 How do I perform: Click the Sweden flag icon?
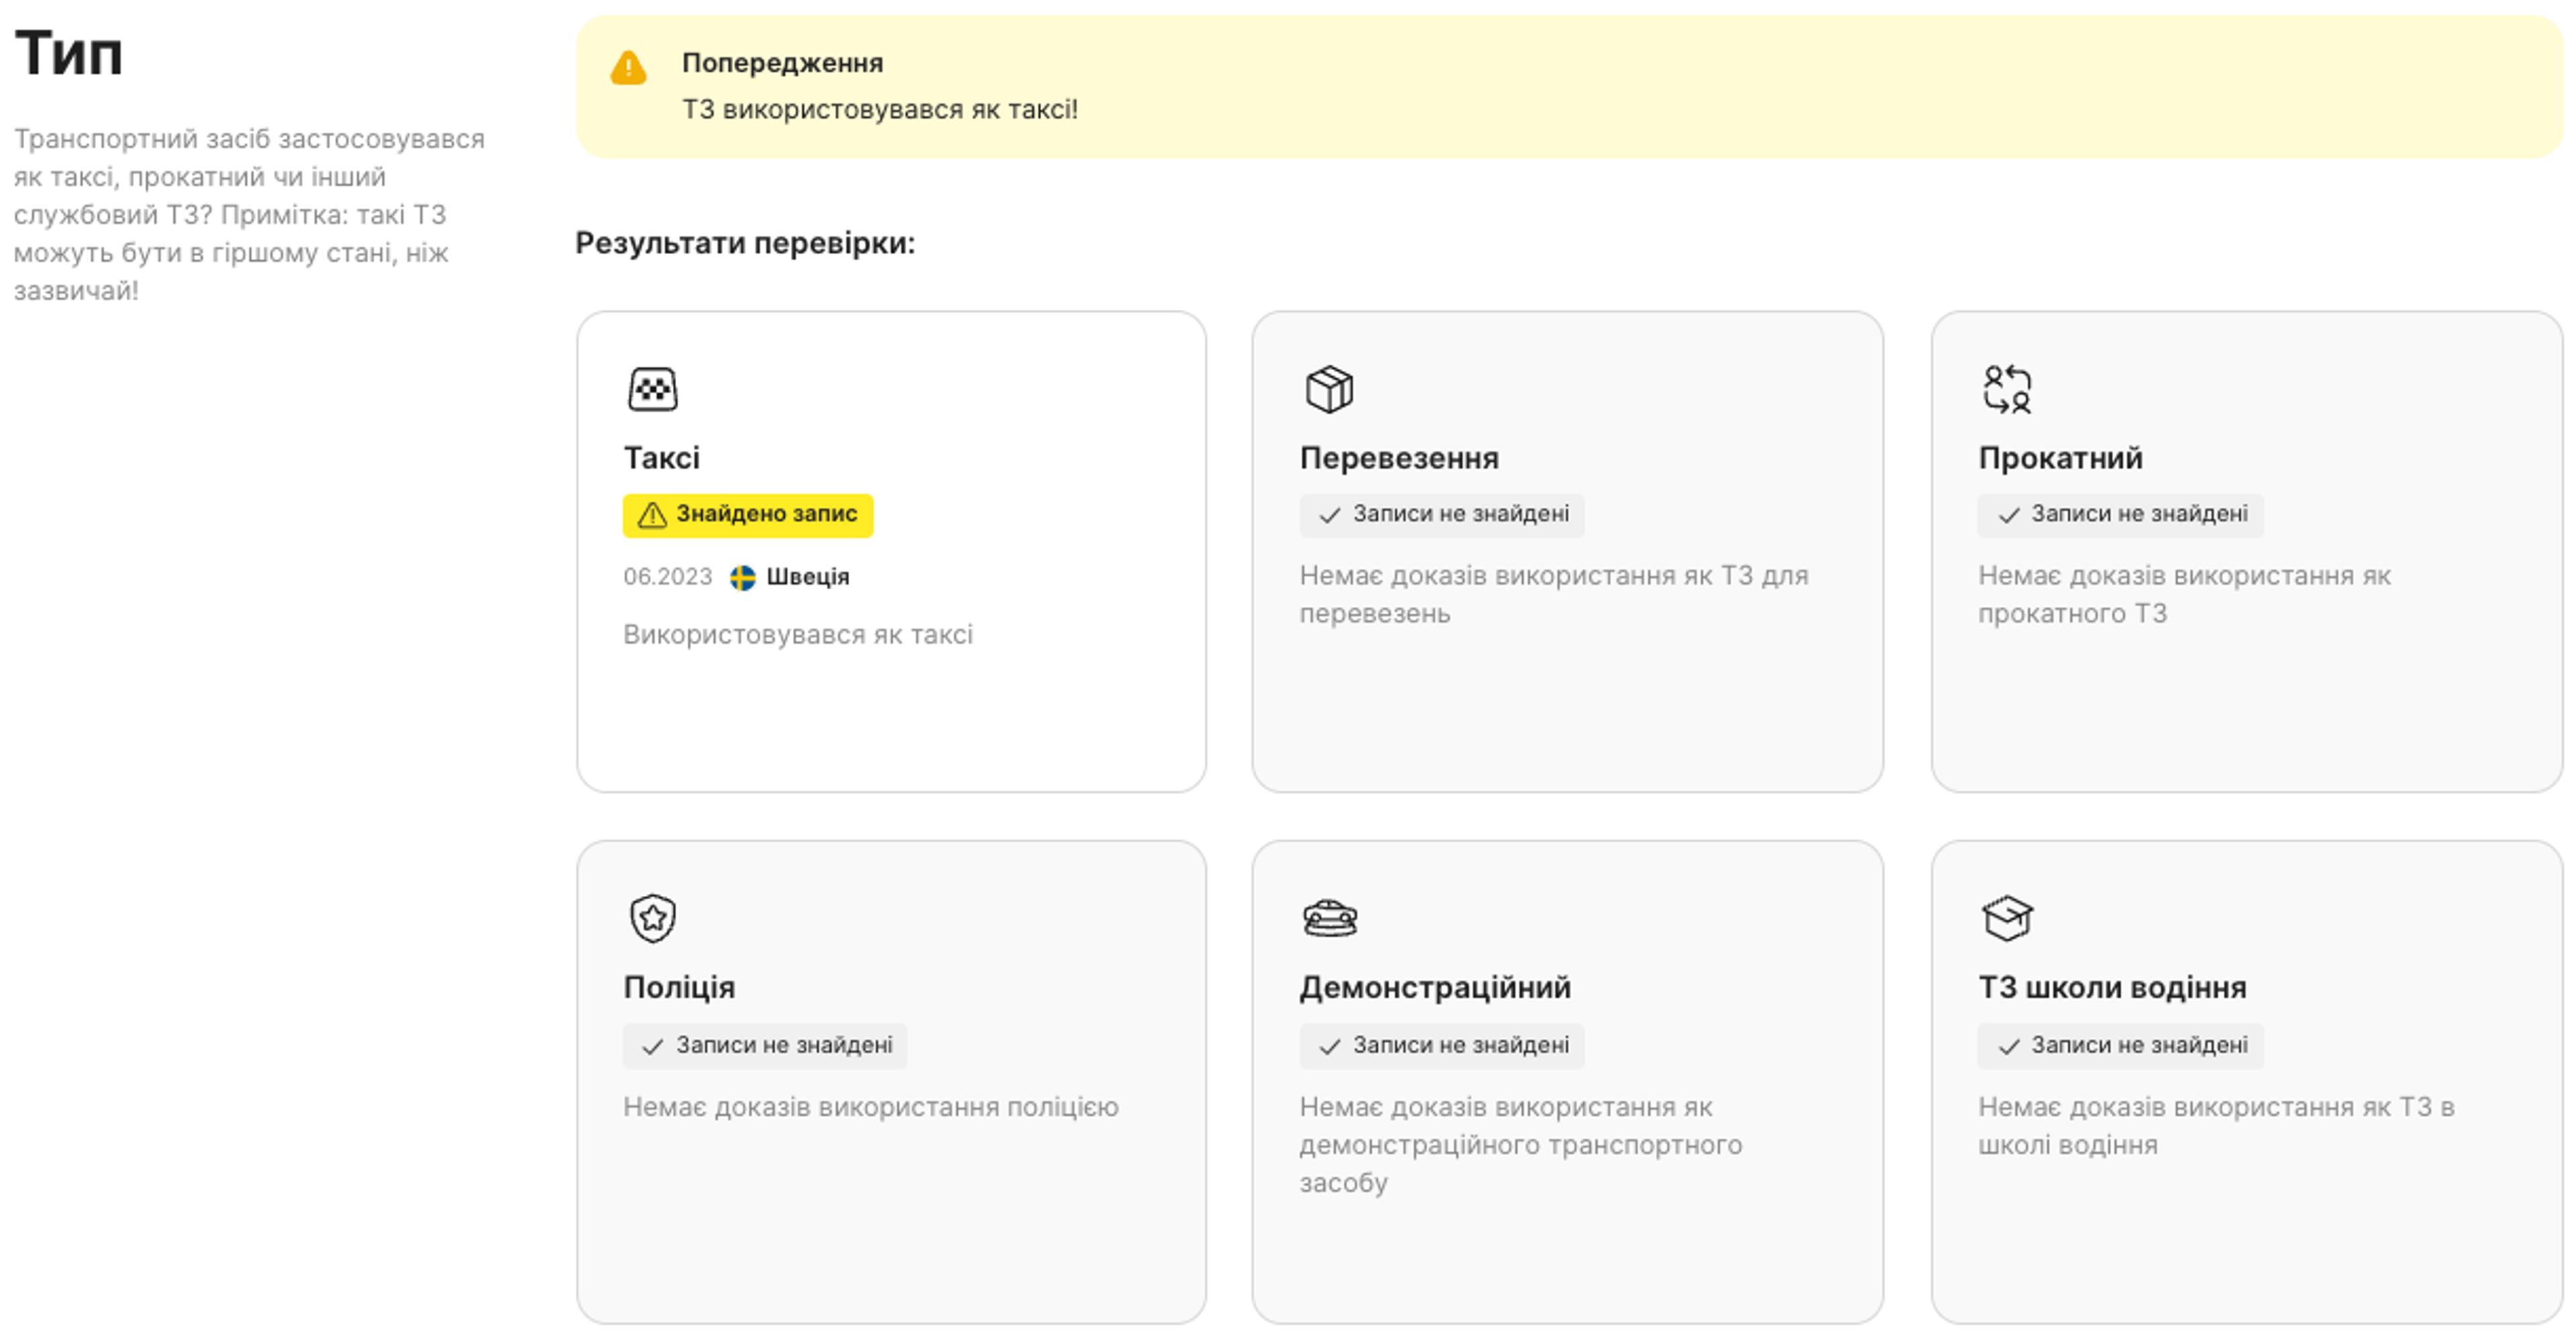[x=742, y=577]
